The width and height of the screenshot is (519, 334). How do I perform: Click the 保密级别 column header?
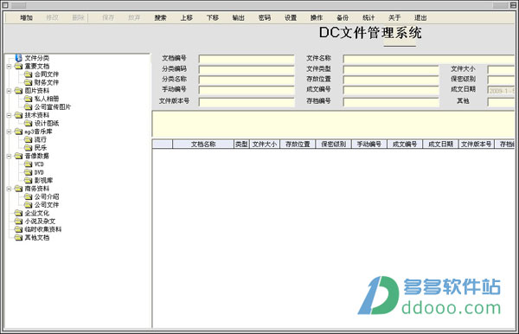point(333,144)
